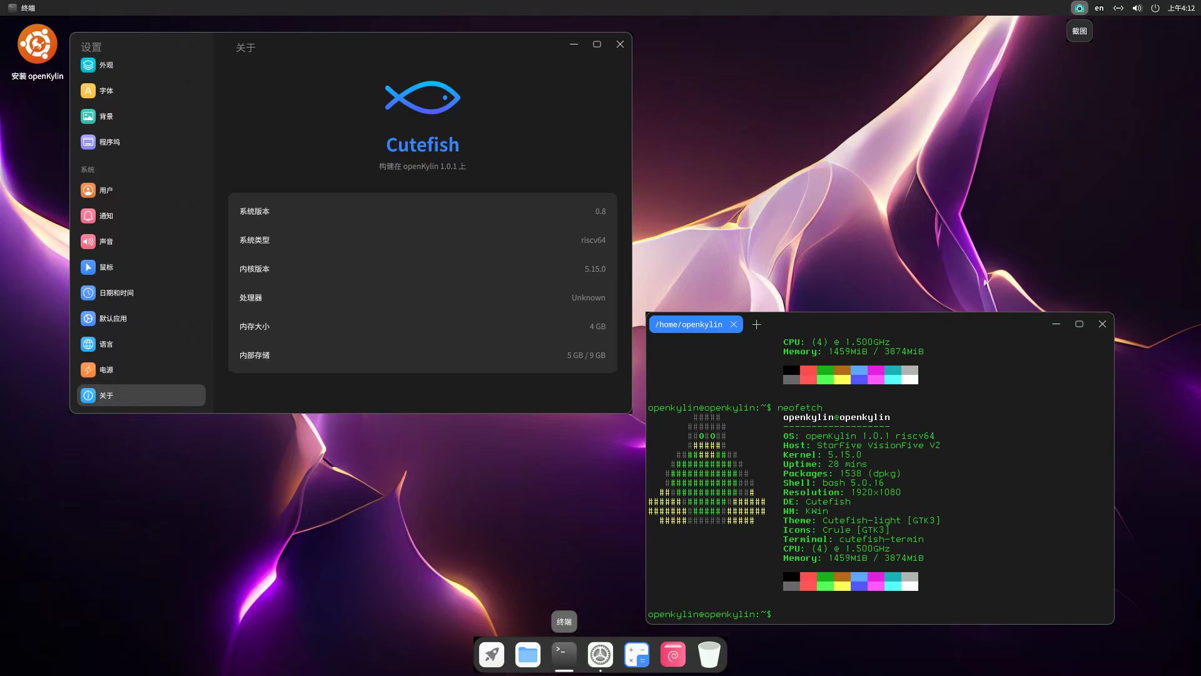Click the screenshot camera tray icon
The width and height of the screenshot is (1201, 676).
click(1079, 8)
